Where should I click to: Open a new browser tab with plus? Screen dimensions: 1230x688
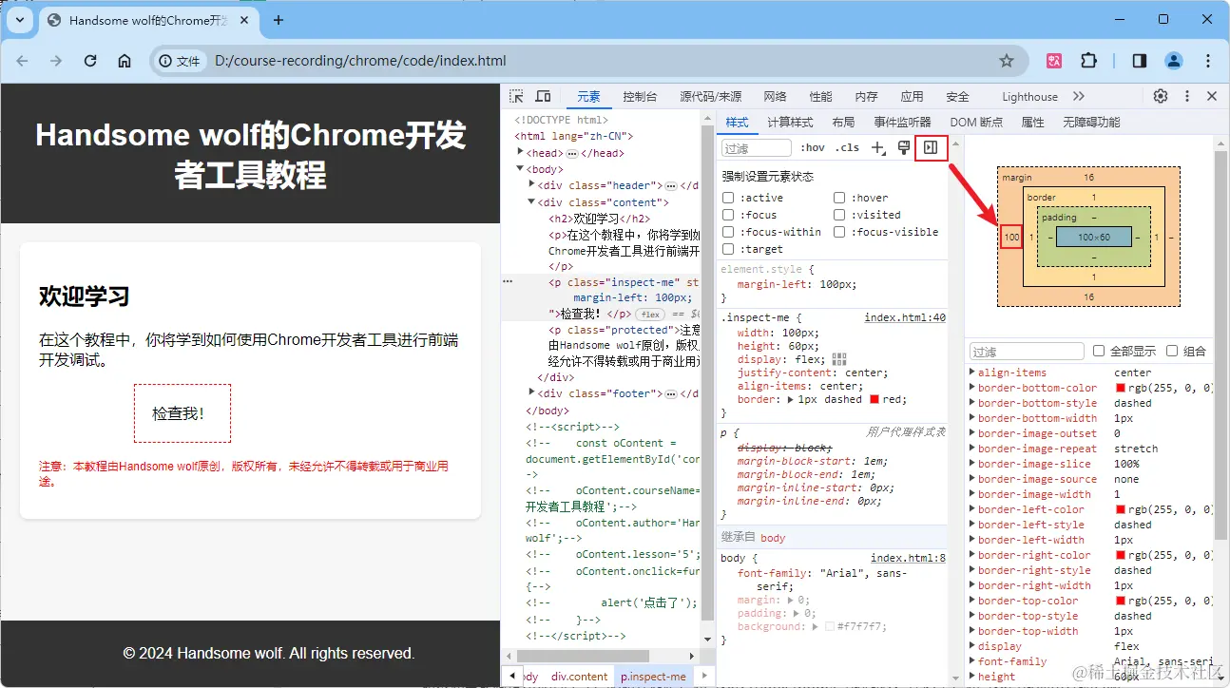(279, 20)
